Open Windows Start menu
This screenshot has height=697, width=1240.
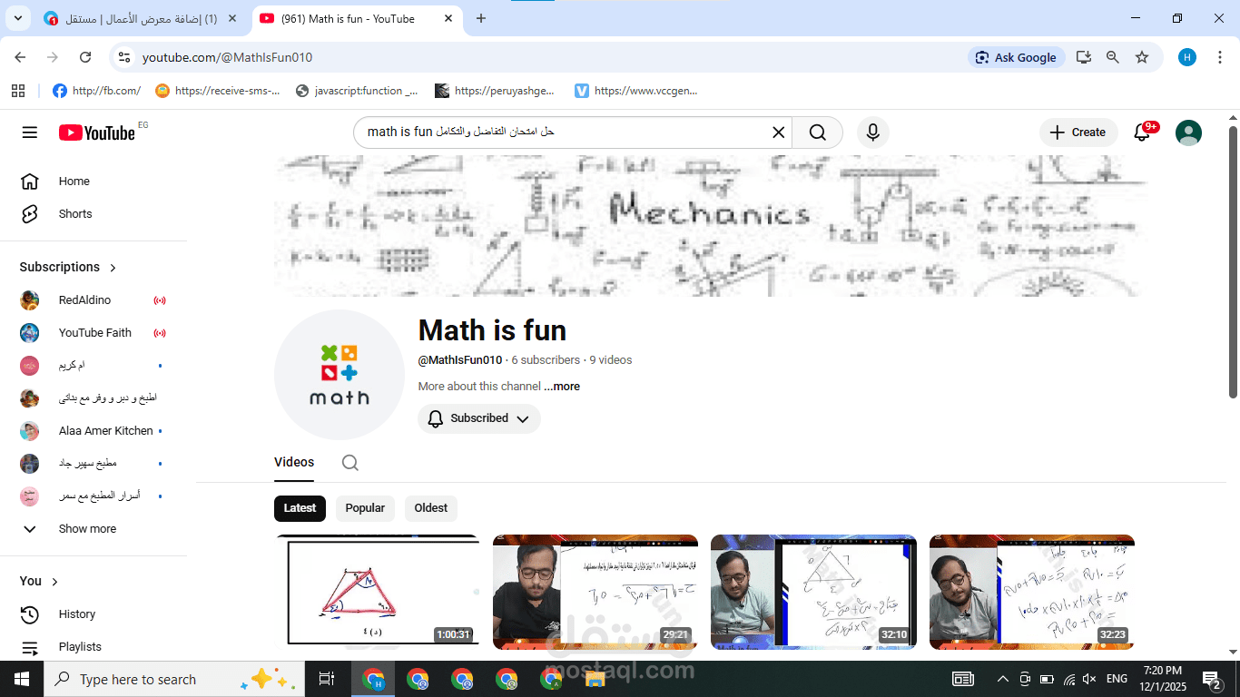click(22, 679)
